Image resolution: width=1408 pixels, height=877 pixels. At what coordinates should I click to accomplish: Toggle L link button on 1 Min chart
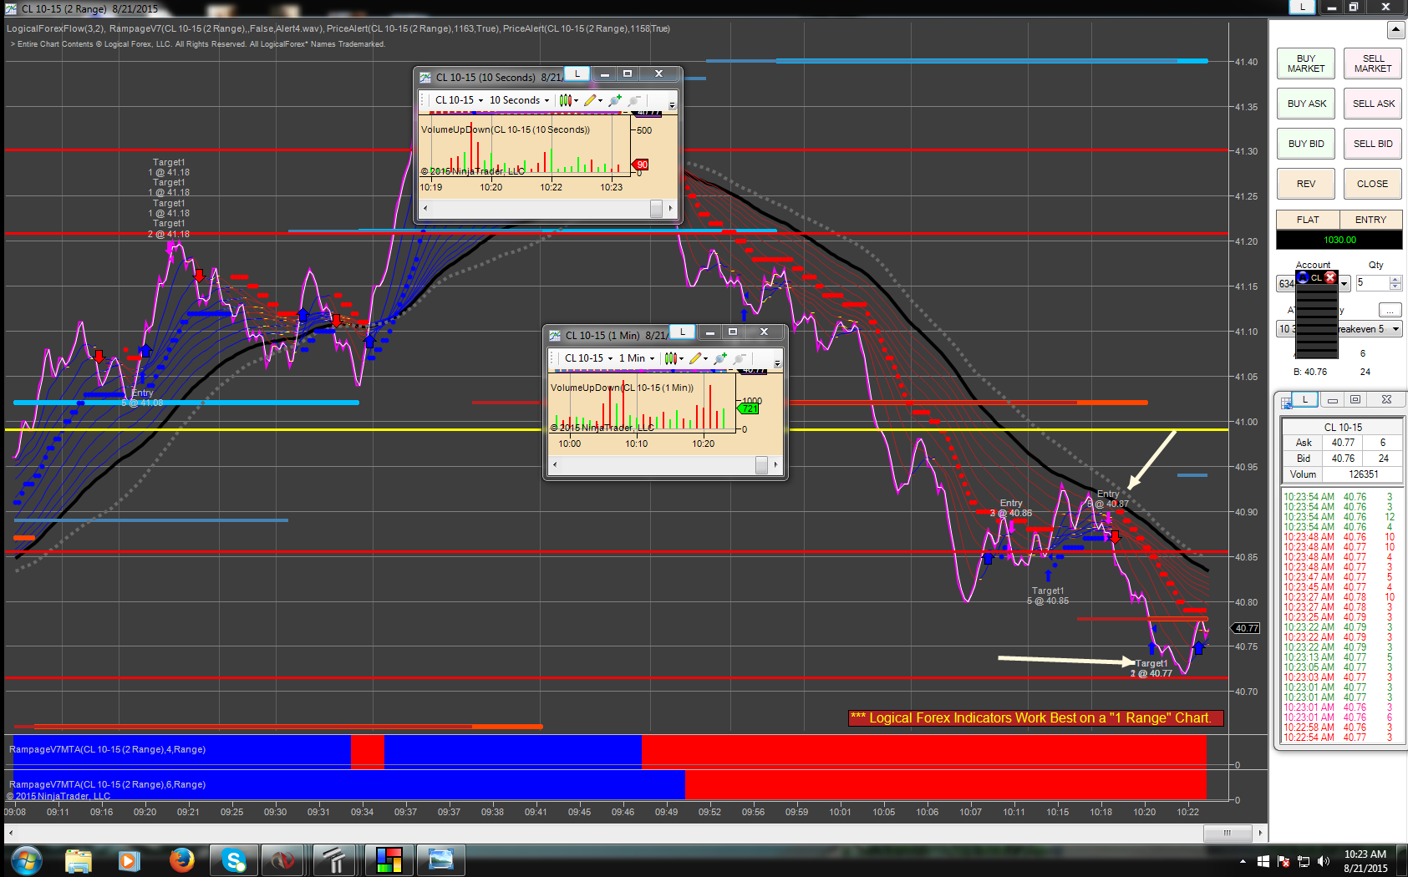683,332
